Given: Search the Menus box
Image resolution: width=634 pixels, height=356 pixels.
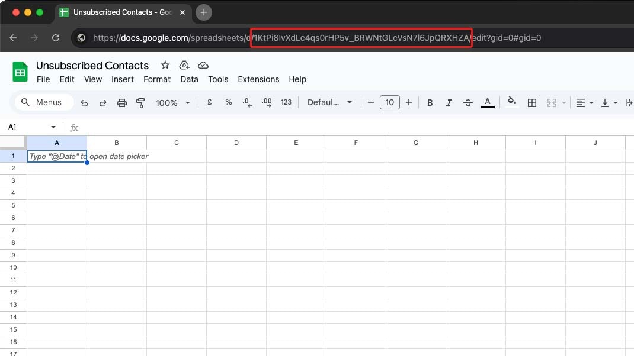Looking at the screenshot, I should click(44, 102).
